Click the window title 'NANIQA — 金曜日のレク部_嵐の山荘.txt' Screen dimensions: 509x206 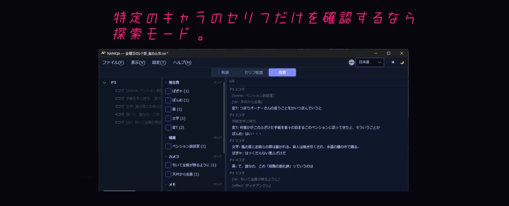[138, 53]
